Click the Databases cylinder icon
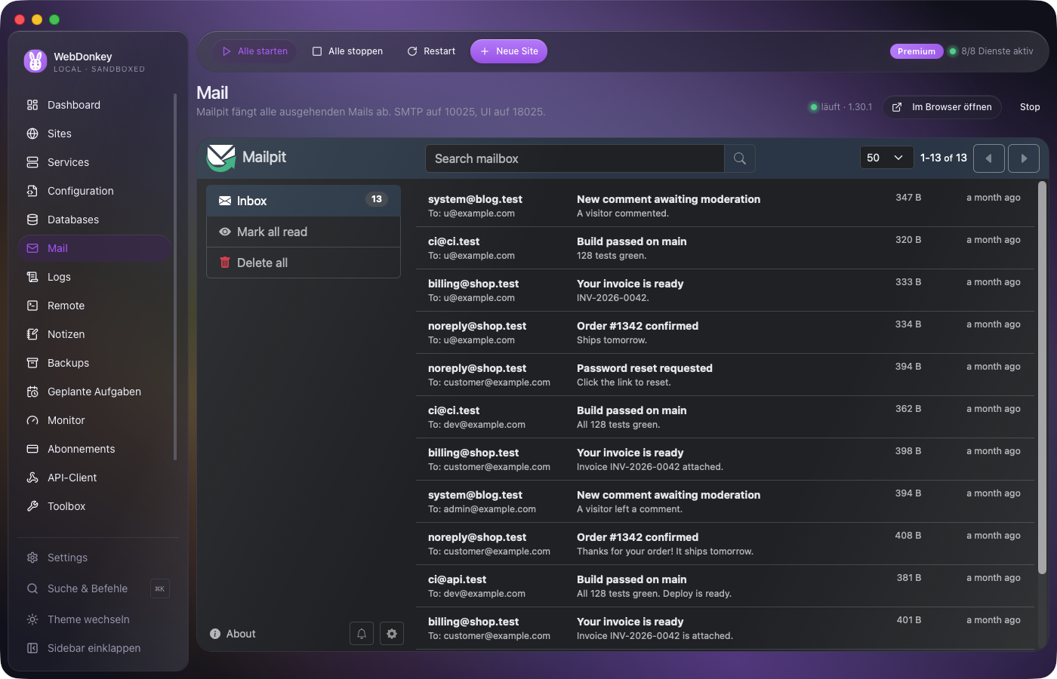 pyautogui.click(x=32, y=220)
